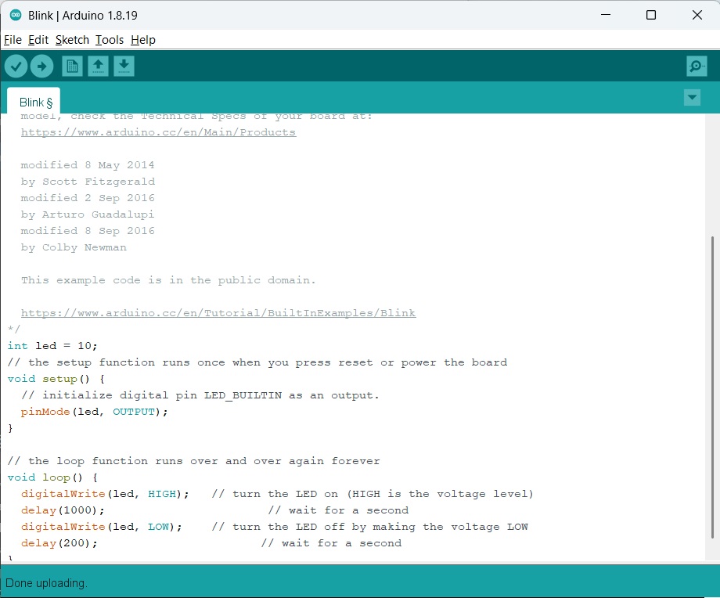720x598 pixels.
Task: Follow the BuiltInExamples/Blink tutorial link
Action: point(218,313)
